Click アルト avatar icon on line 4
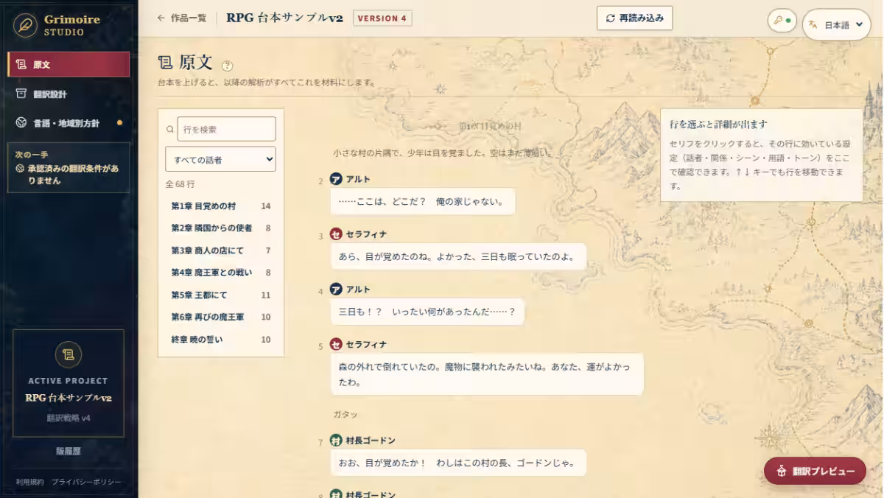884x498 pixels. tap(336, 290)
